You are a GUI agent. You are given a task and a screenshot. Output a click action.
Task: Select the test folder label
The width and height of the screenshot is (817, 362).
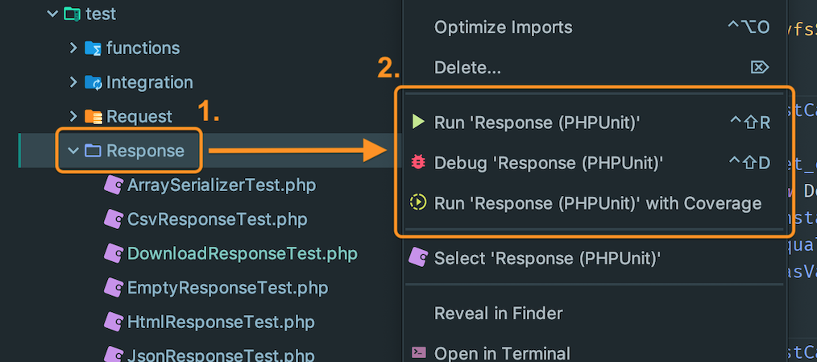tap(101, 14)
